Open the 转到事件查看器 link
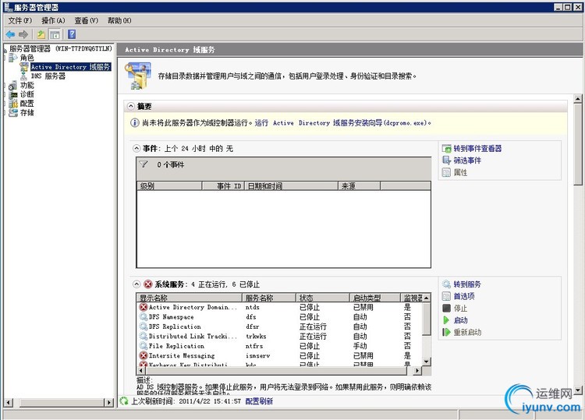Viewport: 585px width, 420px height. tap(477, 149)
